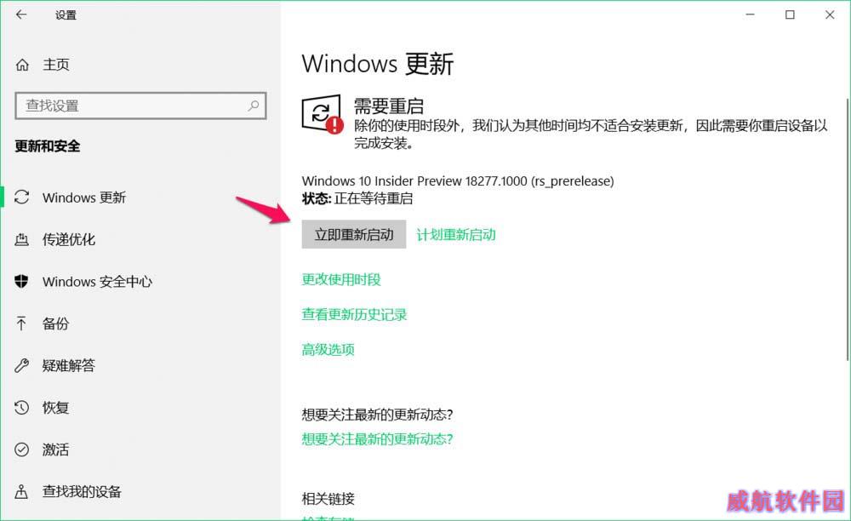Viewport: 851px width, 521px height.
Task: Open the 备份 upload arrow icon
Action: (21, 323)
